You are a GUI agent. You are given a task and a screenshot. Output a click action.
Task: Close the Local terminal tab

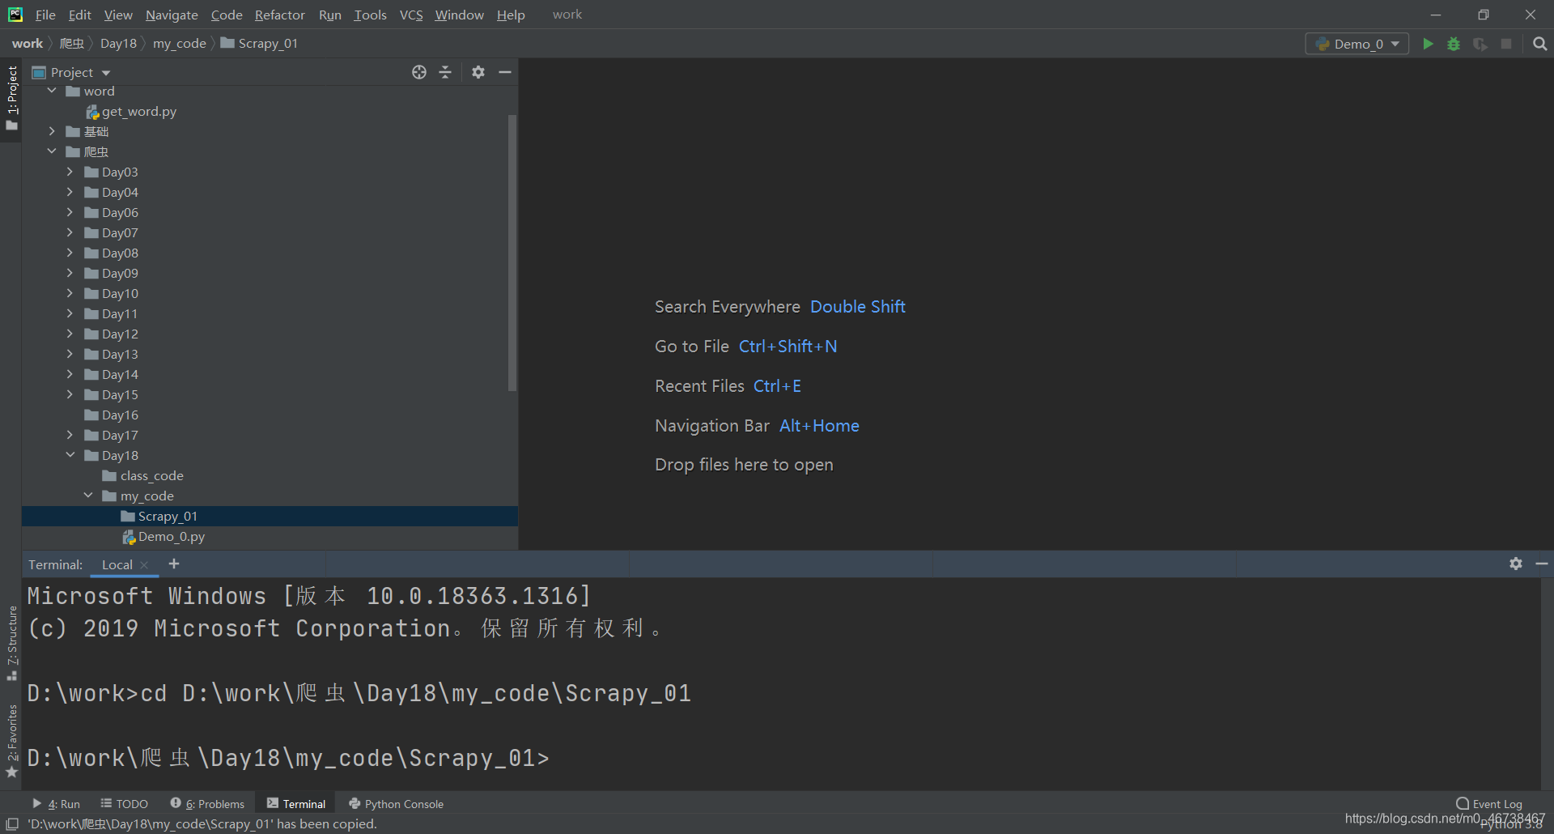tap(144, 565)
